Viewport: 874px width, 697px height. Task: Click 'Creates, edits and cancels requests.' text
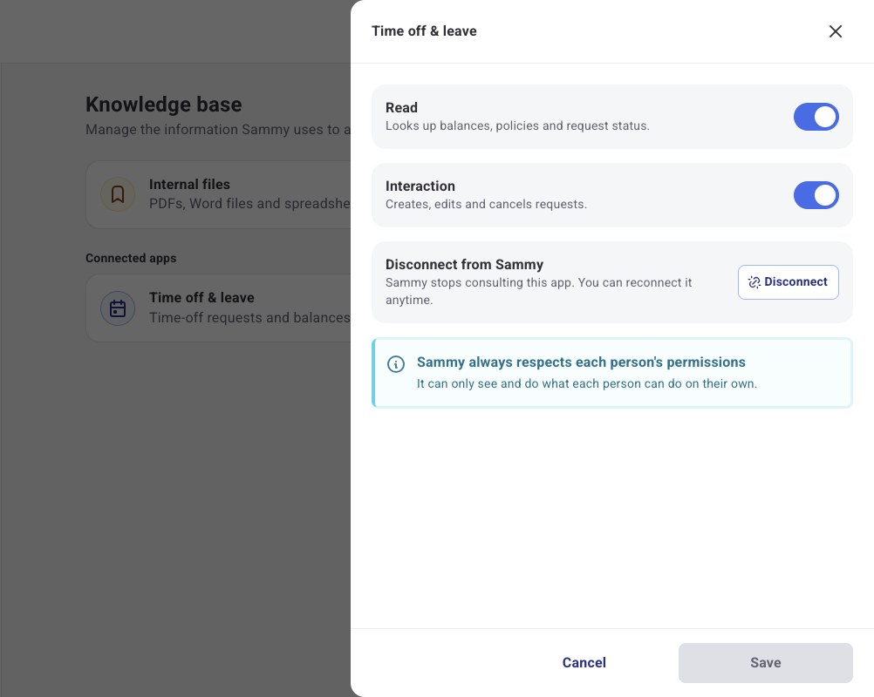tap(486, 205)
